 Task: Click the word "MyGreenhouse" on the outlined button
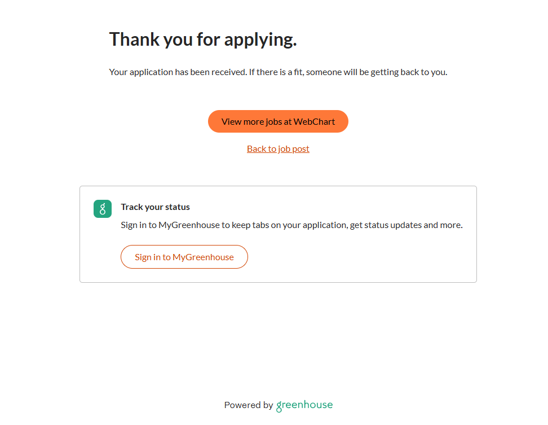(203, 257)
